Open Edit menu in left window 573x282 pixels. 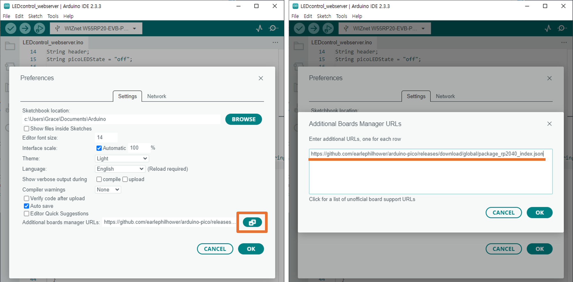pyautogui.click(x=19, y=16)
